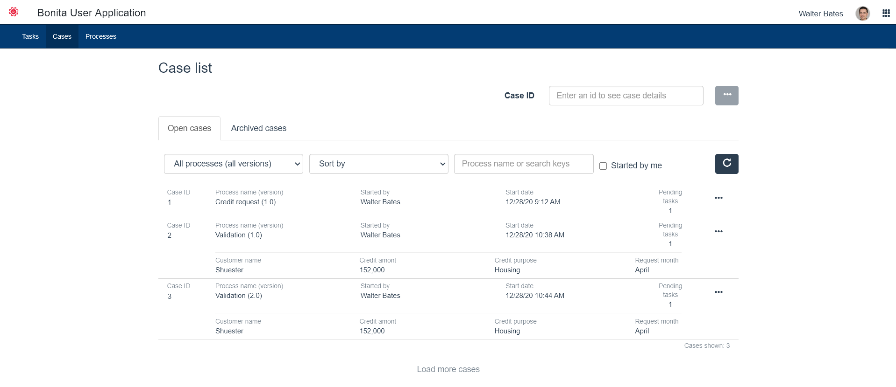Screen dimensions: 896x387
Task: Click the process name search field
Action: tap(523, 164)
